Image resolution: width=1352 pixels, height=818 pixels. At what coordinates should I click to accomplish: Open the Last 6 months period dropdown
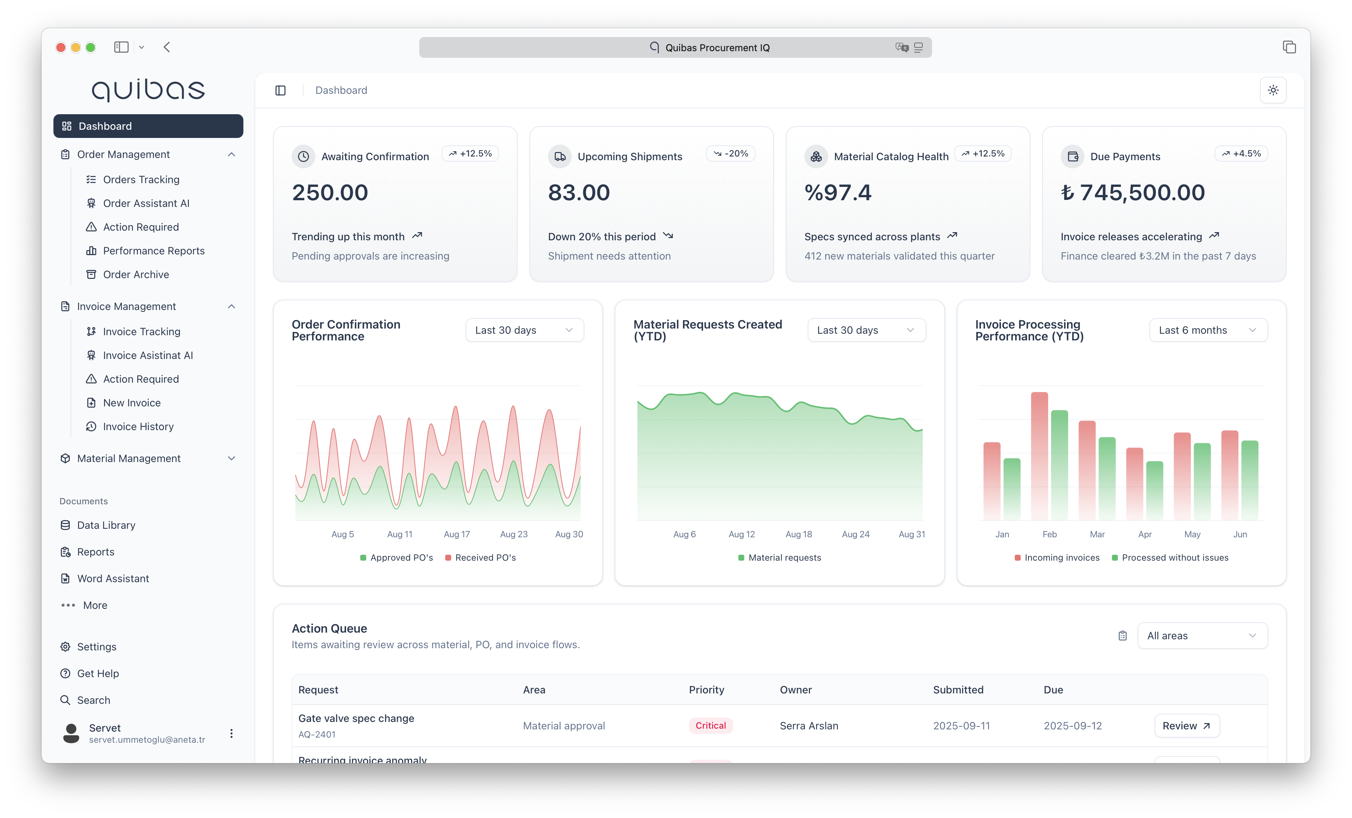[1208, 330]
